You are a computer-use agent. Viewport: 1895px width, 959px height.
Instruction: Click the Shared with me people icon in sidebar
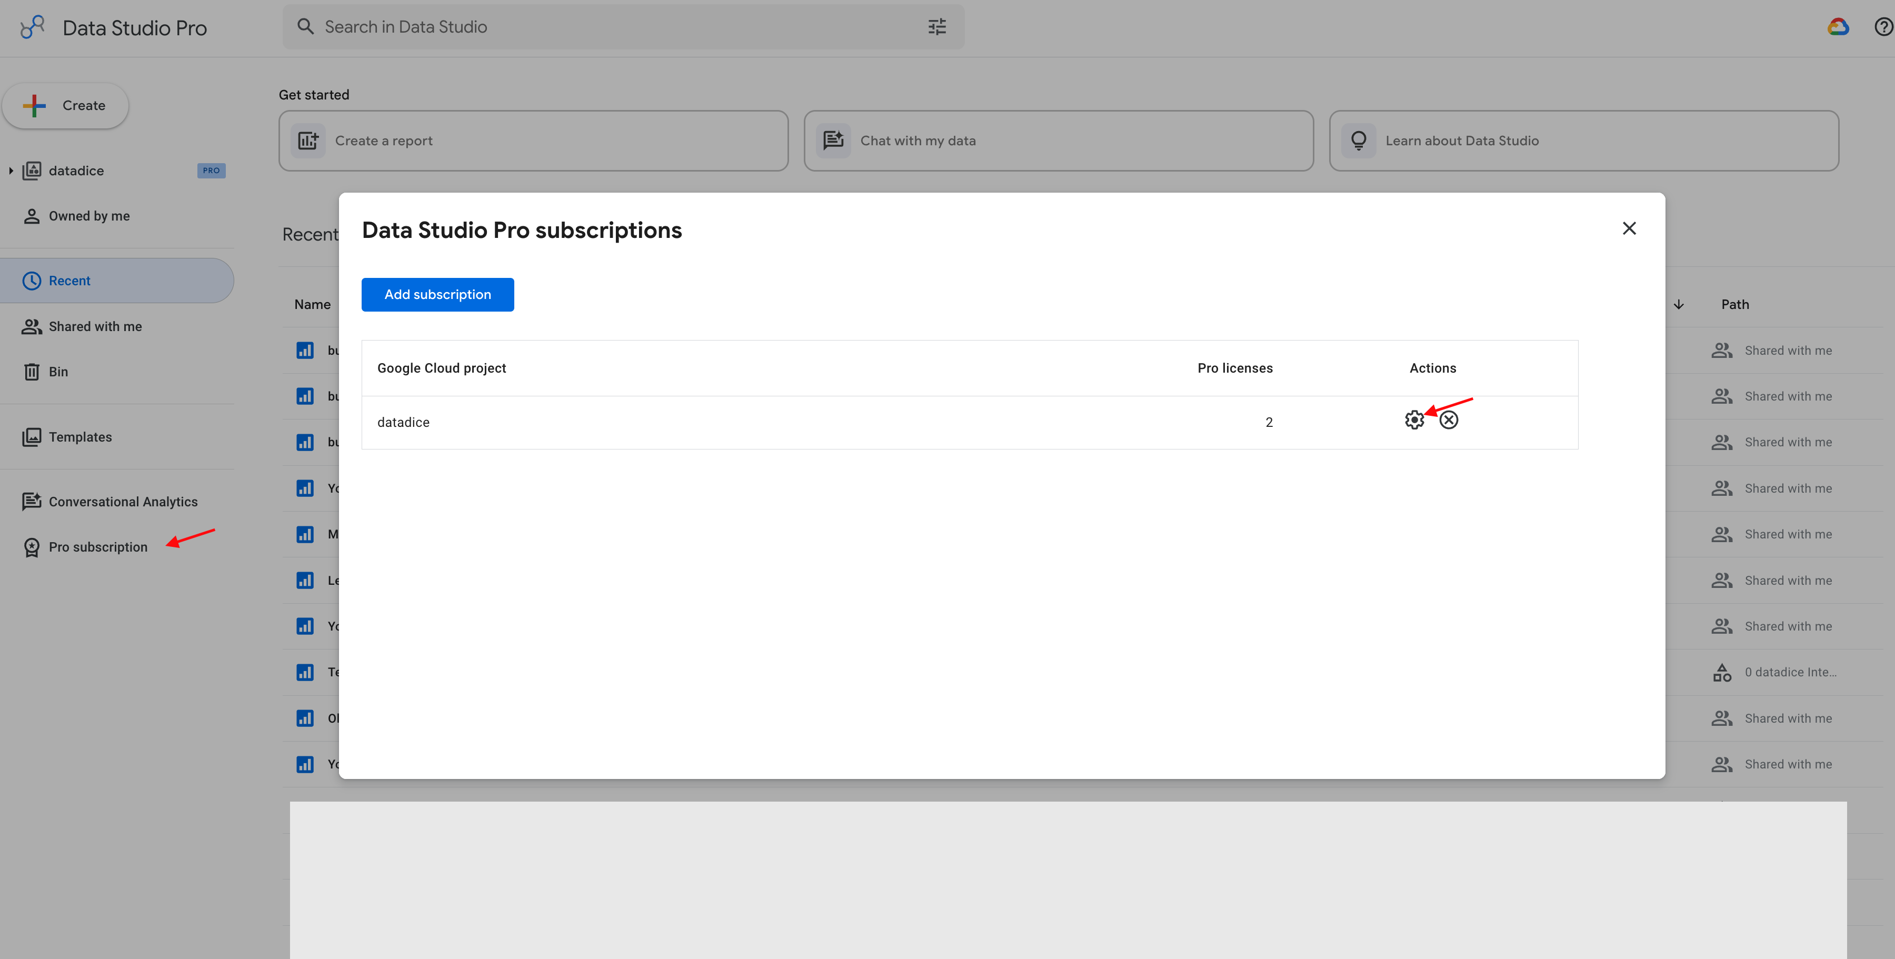32,326
